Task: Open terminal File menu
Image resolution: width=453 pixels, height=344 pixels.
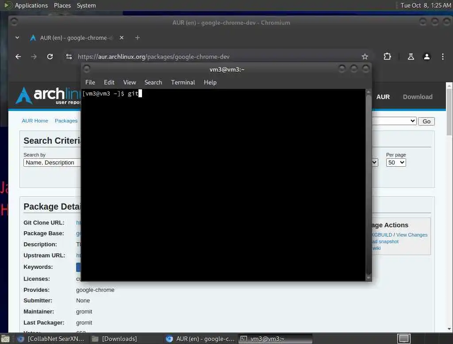Action: coord(90,82)
